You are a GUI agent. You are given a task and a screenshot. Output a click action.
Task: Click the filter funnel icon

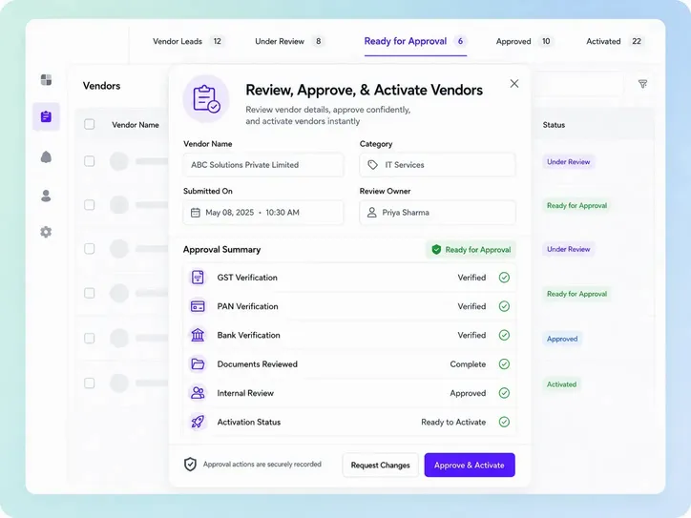[x=643, y=84]
